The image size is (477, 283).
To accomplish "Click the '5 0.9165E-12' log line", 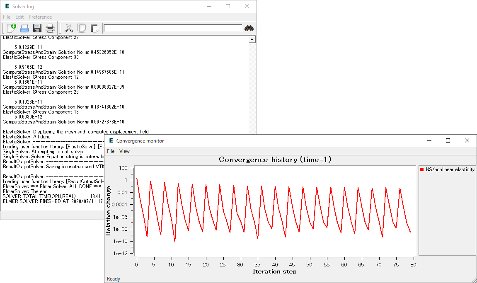I will tap(28, 67).
